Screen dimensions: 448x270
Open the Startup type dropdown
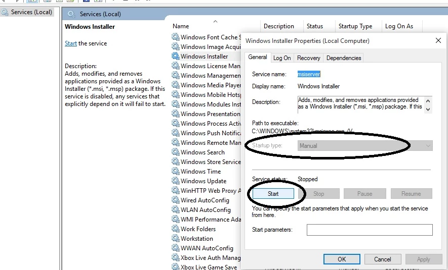click(x=365, y=145)
